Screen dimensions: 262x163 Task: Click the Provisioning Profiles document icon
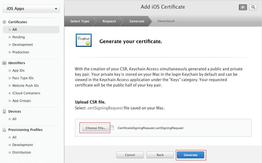(x=4, y=130)
